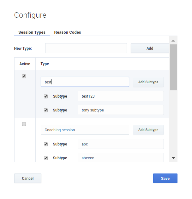
Task: Edit the tony subtype text field
Action: (x=121, y=110)
